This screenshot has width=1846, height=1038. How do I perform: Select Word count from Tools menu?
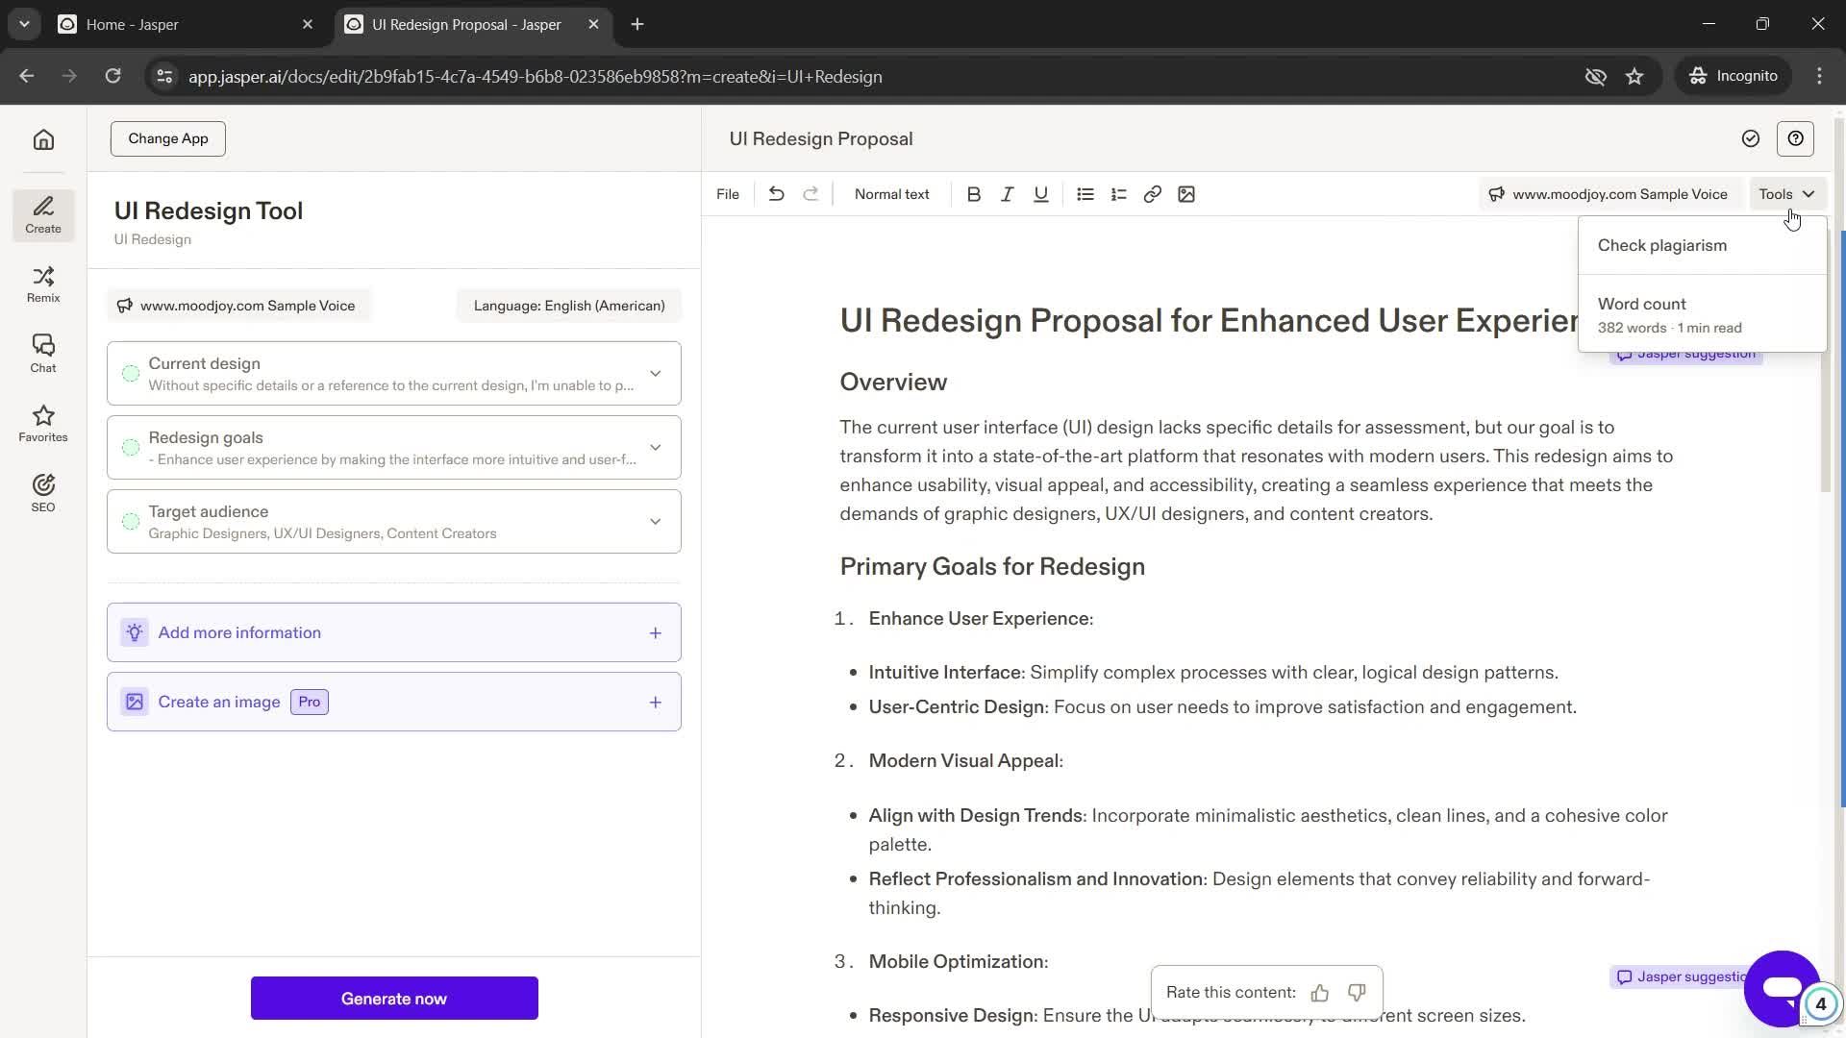[1642, 303]
